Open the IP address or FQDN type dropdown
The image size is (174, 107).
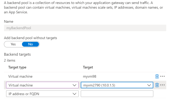pyautogui.click(x=42, y=94)
